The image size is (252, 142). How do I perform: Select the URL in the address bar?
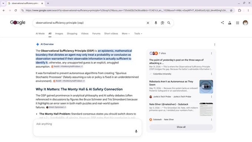coord(126,10)
